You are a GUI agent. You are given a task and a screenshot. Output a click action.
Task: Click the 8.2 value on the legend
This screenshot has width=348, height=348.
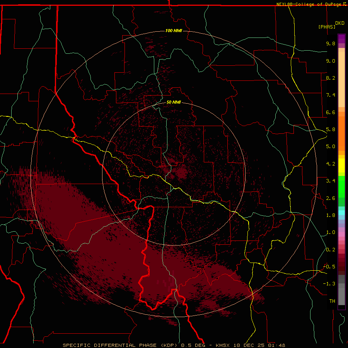pos(331,78)
